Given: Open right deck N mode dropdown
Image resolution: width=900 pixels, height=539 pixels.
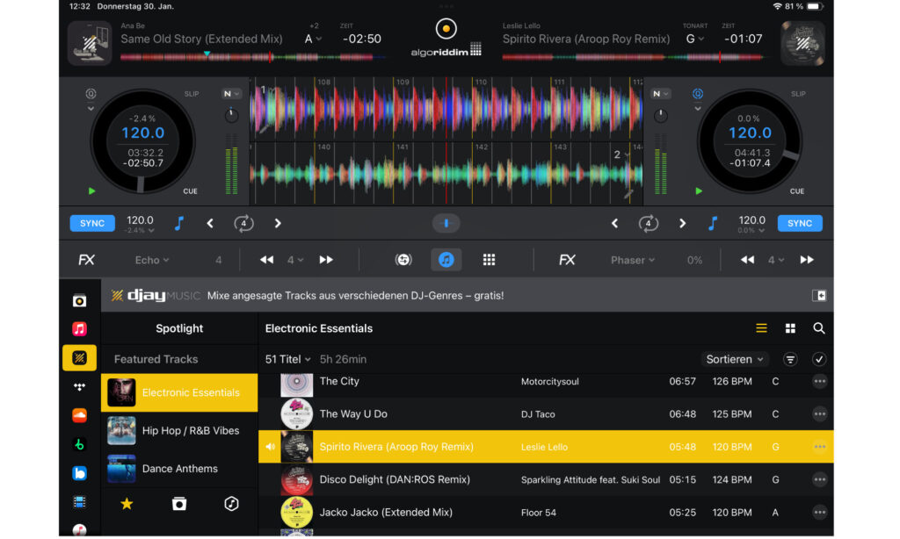Looking at the screenshot, I should [661, 94].
